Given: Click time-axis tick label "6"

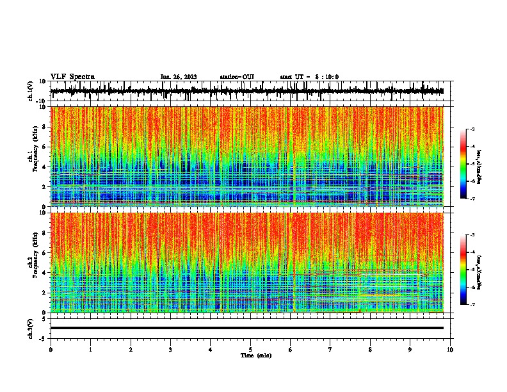Looking at the screenshot, I should pos(291,350).
